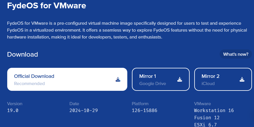
Task: Click the Official Download button
Action: (67, 79)
